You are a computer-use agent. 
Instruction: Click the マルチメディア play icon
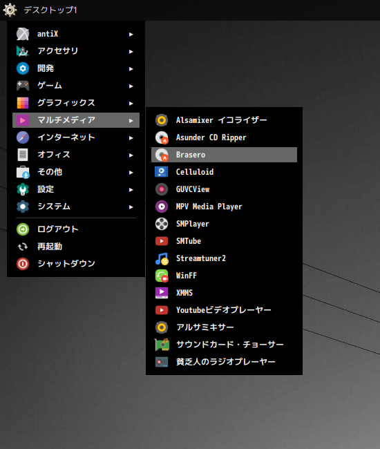tap(23, 120)
